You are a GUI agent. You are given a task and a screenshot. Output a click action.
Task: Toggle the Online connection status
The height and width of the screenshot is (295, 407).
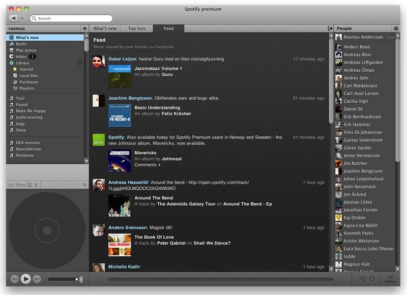click(x=390, y=279)
